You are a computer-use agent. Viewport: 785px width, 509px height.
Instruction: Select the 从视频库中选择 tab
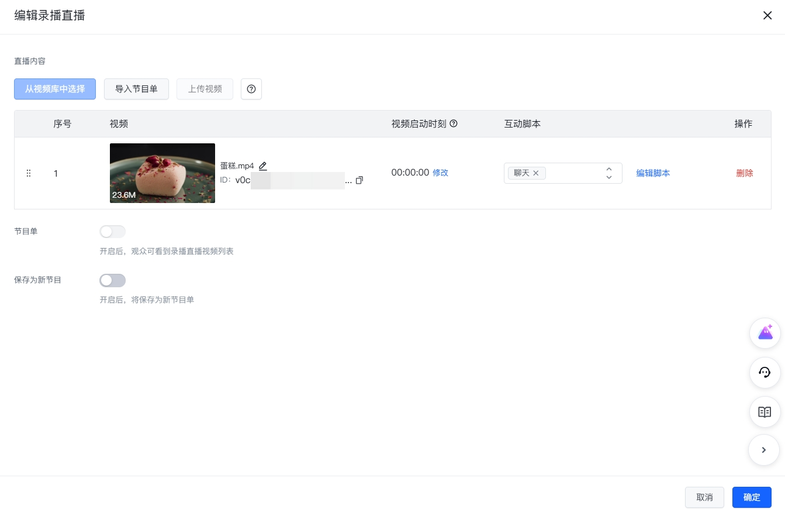click(54, 89)
